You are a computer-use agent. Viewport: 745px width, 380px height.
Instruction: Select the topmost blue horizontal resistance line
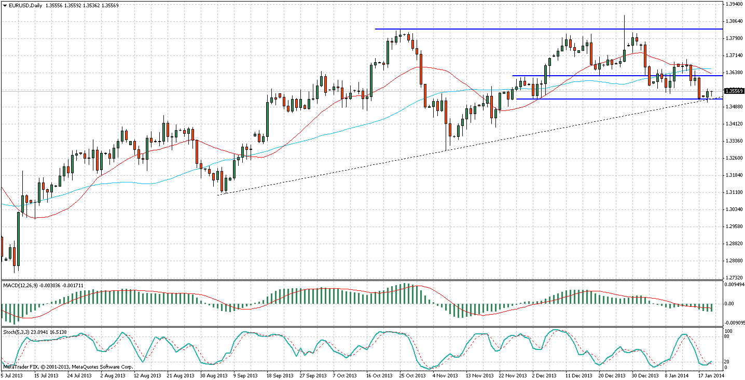519,29
